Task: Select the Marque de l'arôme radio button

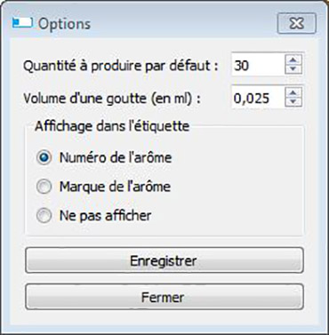Action: point(44,187)
